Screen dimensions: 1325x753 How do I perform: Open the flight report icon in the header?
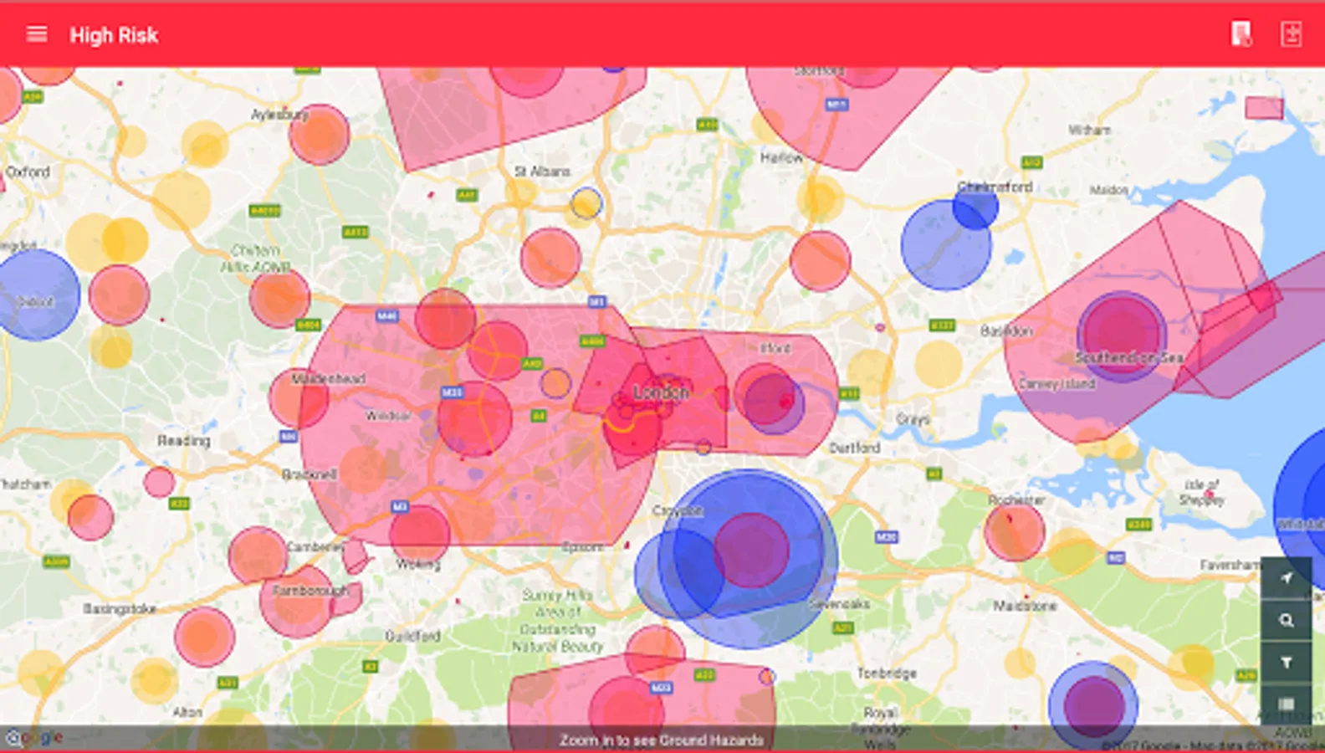tap(1241, 34)
